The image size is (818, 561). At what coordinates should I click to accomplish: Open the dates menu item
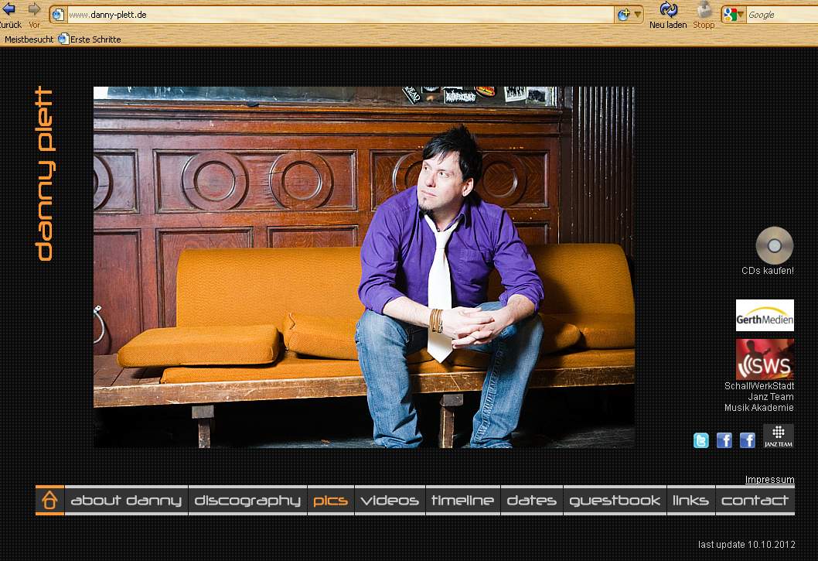click(532, 501)
